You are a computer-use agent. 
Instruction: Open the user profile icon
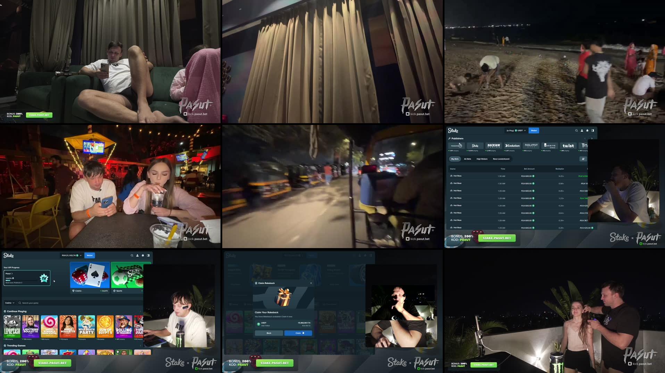pyautogui.click(x=582, y=130)
